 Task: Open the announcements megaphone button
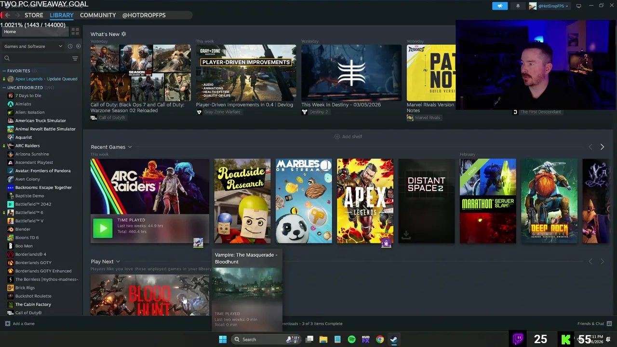[x=500, y=6]
